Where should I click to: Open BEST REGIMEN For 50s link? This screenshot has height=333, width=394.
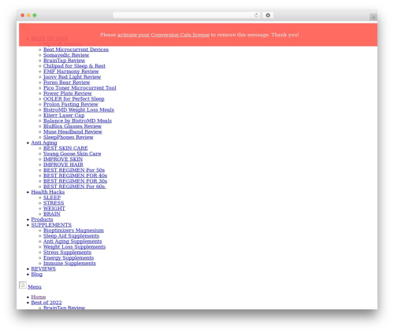(74, 170)
